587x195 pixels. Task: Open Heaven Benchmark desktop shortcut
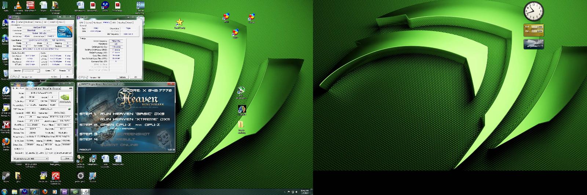click(140, 7)
